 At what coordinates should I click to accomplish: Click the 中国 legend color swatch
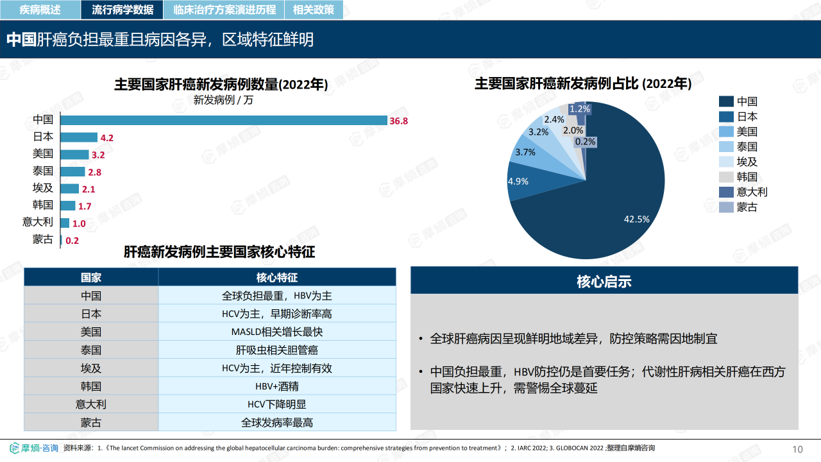tap(726, 101)
